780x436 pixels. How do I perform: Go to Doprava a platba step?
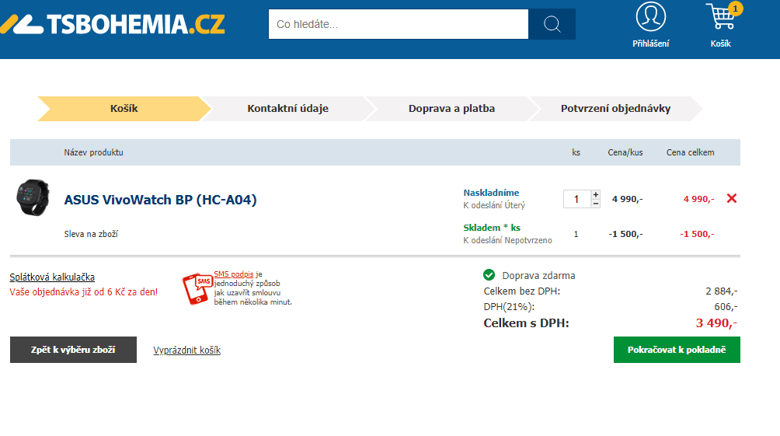[x=451, y=109]
